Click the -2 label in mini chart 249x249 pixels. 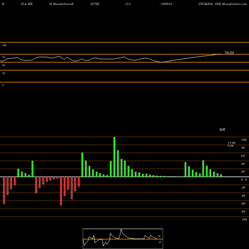pyautogui.click(x=159, y=242)
